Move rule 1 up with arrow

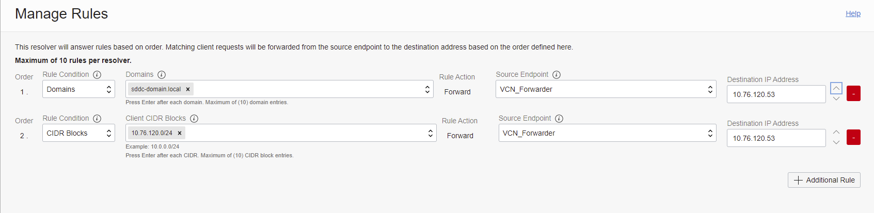point(836,89)
